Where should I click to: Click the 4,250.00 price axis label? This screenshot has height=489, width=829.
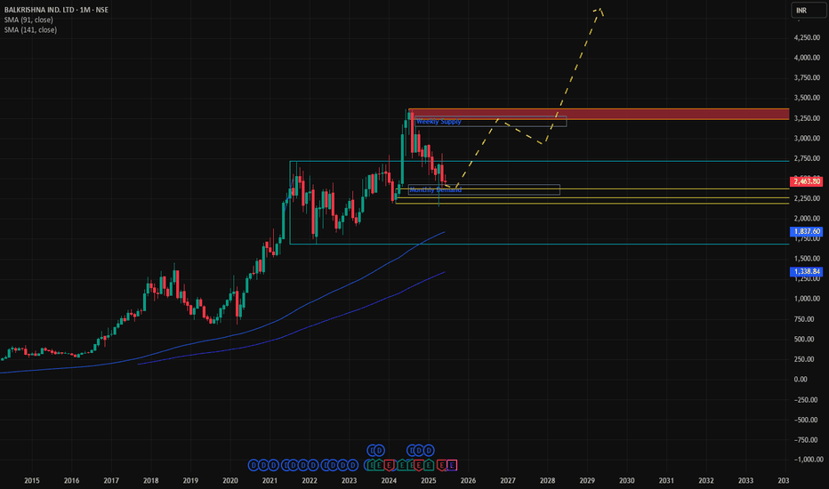tap(807, 37)
